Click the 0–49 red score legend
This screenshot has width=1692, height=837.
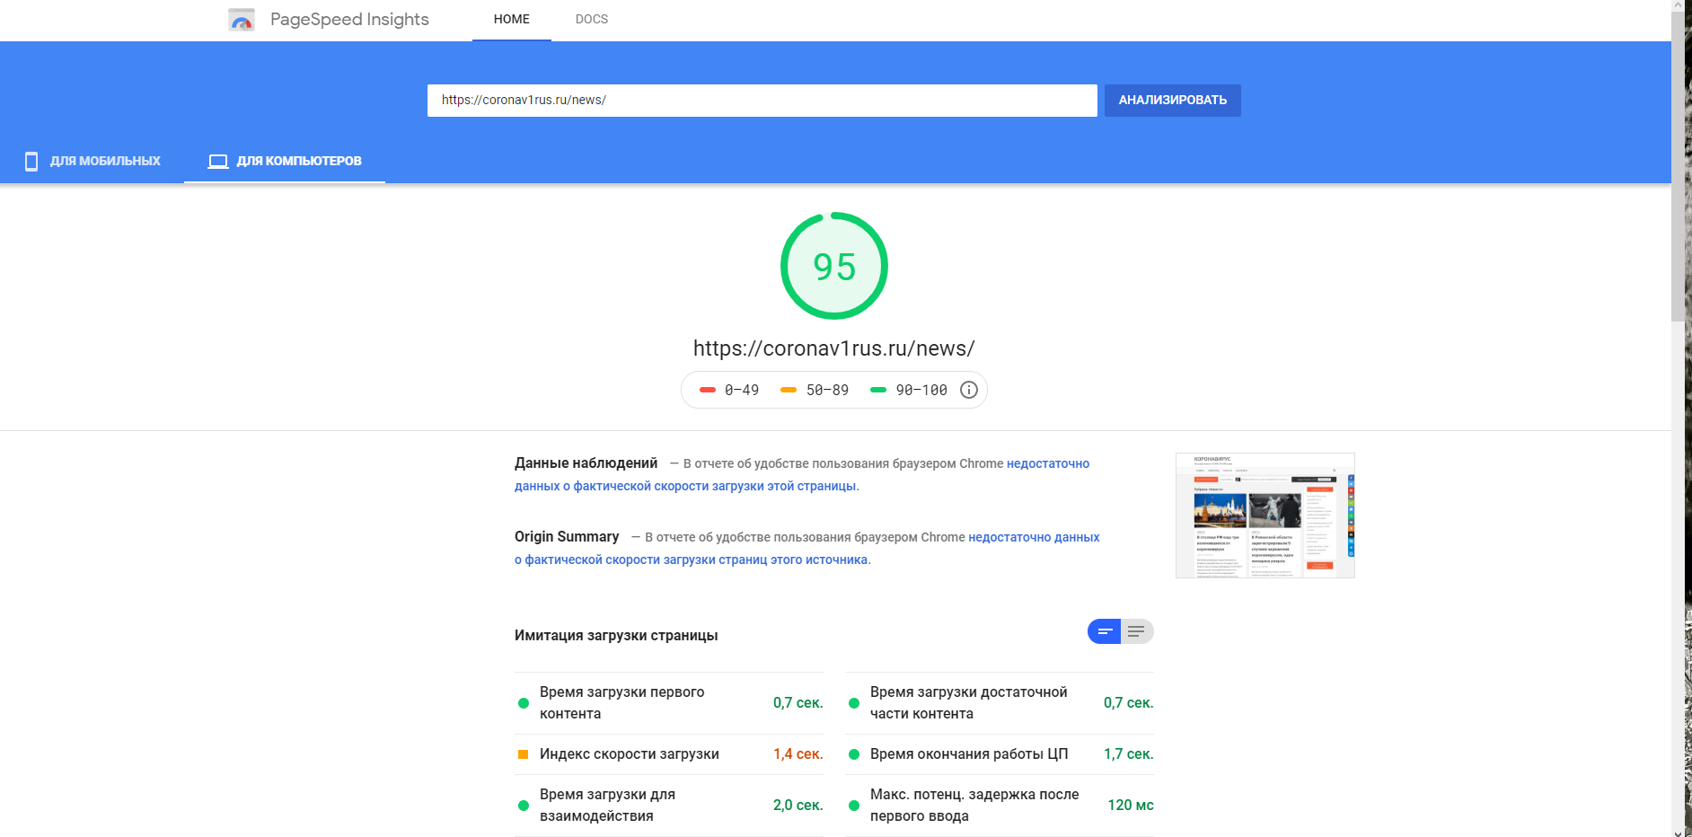point(729,390)
